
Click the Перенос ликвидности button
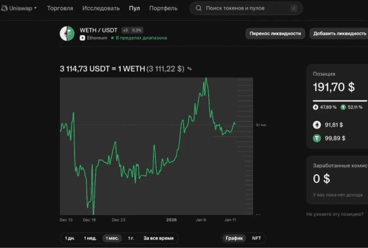coord(276,33)
